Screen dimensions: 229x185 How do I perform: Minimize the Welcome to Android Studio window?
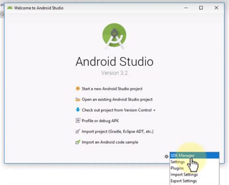186,8
